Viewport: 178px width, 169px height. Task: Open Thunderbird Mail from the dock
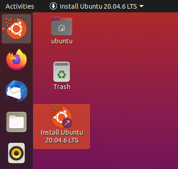coord(16,91)
